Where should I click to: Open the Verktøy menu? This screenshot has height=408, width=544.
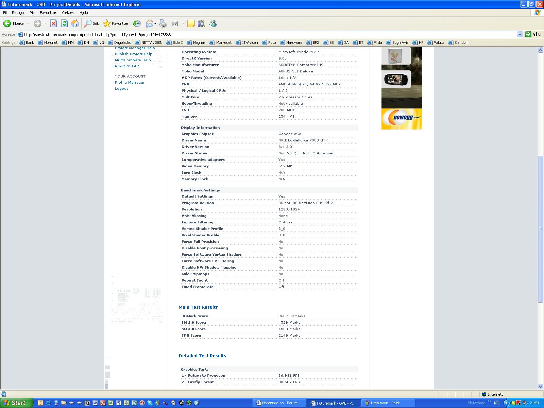point(68,13)
